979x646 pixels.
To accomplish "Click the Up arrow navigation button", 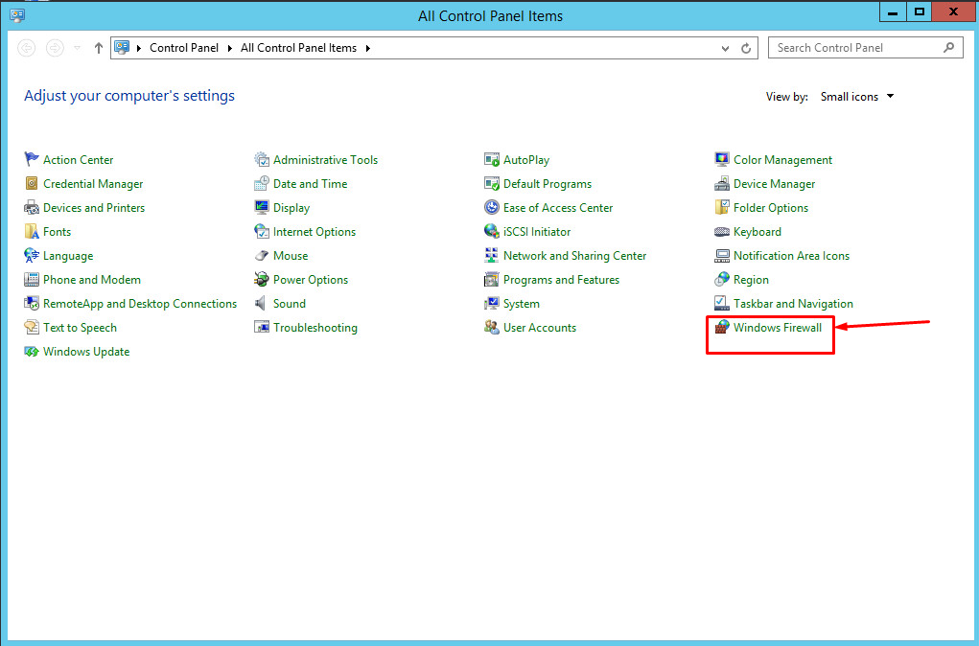I will coord(98,48).
